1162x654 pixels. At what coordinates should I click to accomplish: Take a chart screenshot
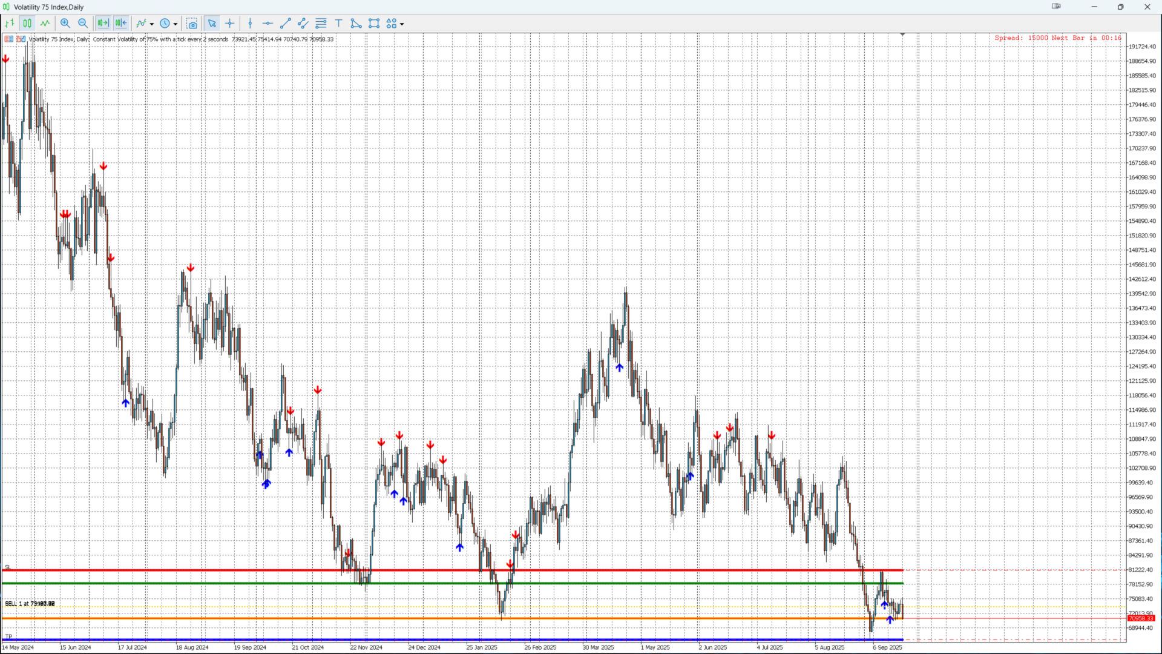192,24
